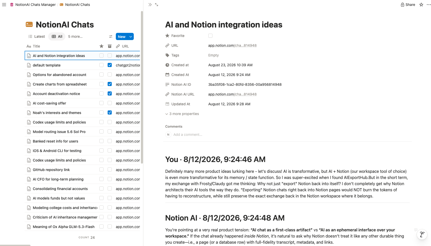Click the NotionAI Chats breadcrumb
The width and height of the screenshot is (431, 246).
coord(75,5)
